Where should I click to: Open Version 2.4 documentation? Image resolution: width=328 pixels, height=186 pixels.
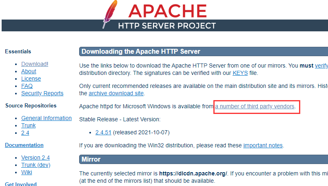[35, 158]
